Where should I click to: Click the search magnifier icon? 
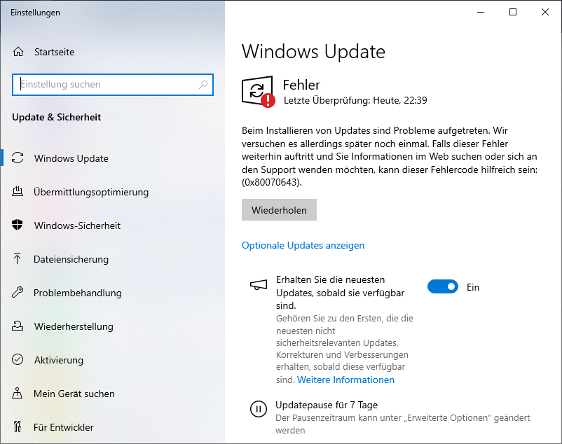pos(203,85)
